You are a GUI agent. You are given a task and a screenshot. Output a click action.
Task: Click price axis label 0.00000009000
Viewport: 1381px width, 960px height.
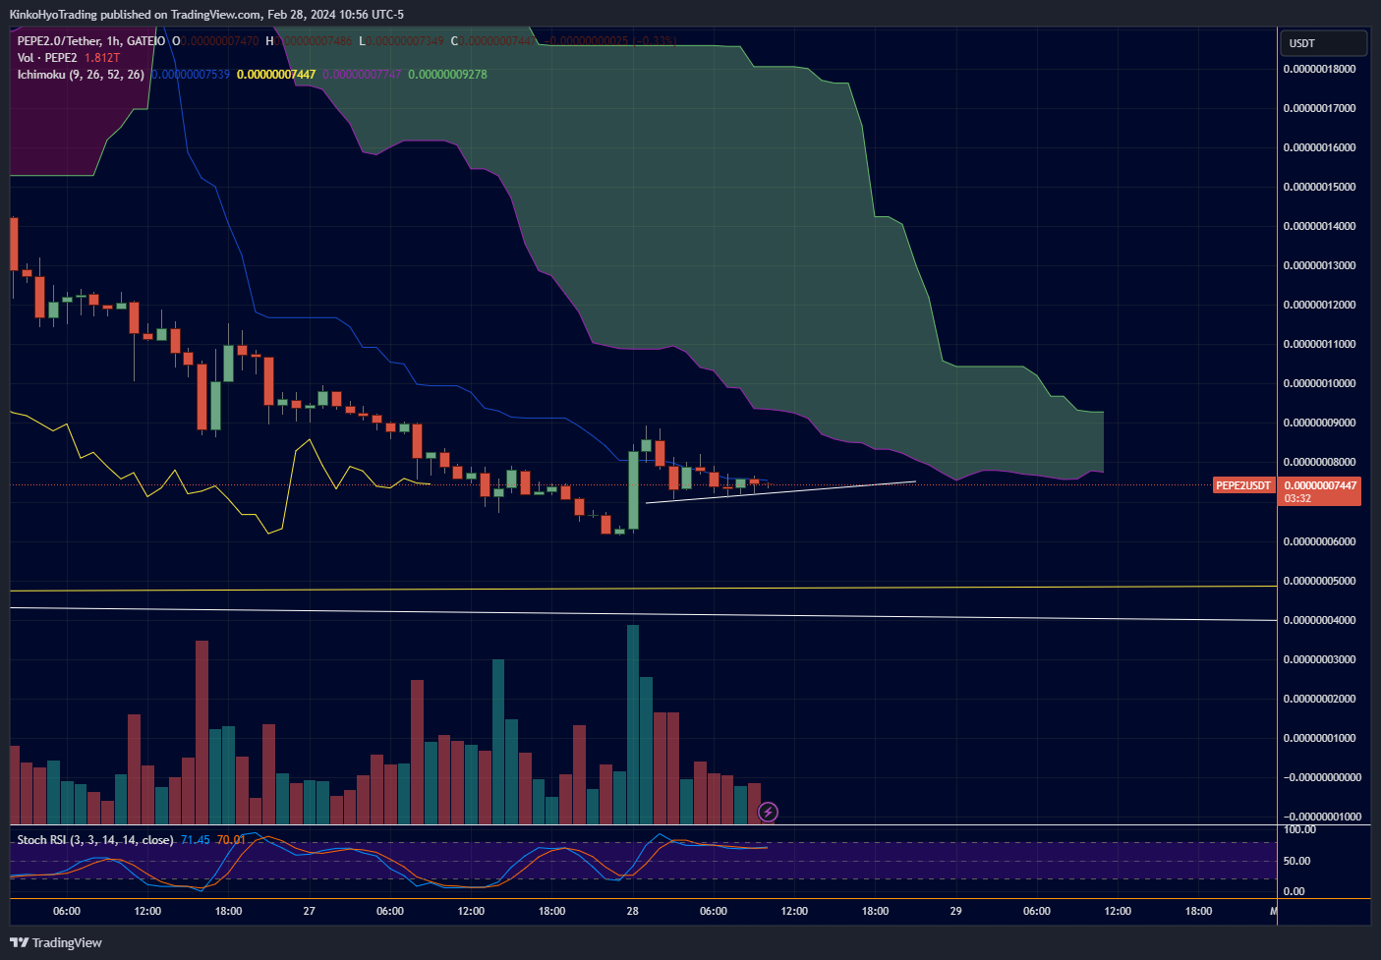point(1319,423)
